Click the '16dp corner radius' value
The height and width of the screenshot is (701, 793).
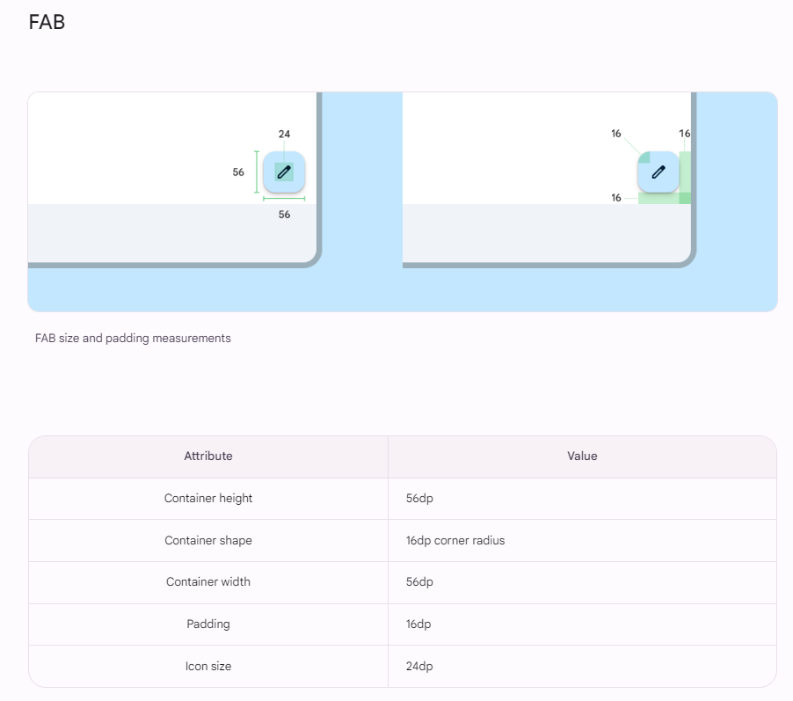tap(455, 540)
